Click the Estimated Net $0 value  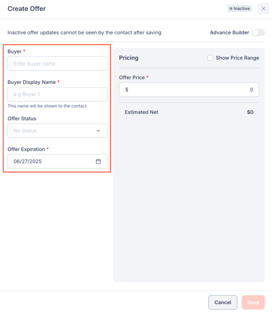[250, 112]
